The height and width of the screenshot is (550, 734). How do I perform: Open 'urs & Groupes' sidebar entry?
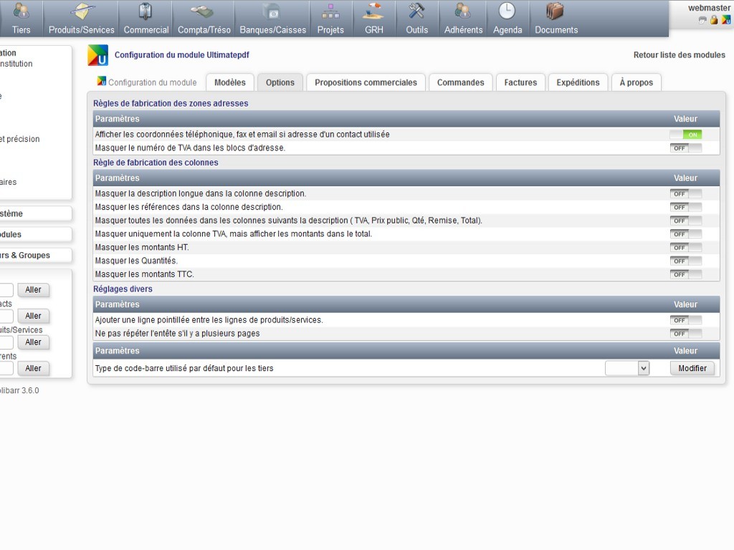pos(25,256)
